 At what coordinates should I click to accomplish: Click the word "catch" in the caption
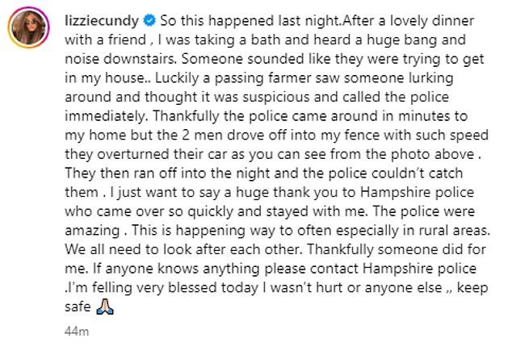click(446, 173)
